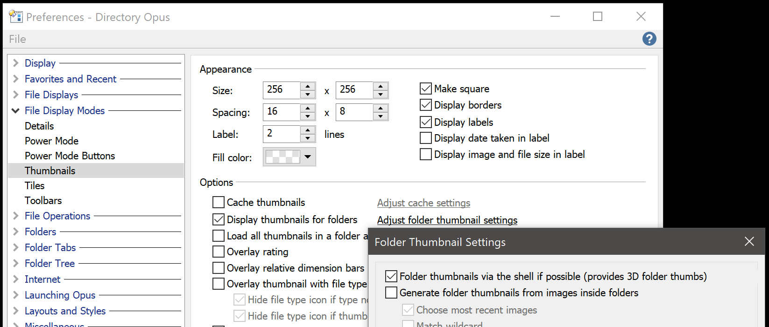
Task: Increase thumbnail height size value
Action: click(x=381, y=86)
